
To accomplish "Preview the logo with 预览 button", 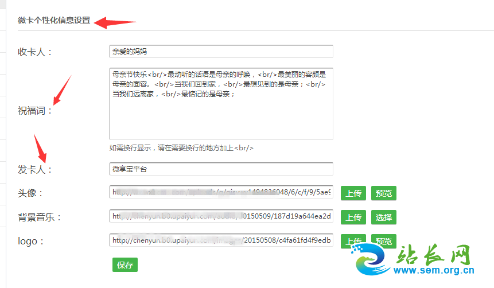I will tap(383, 240).
